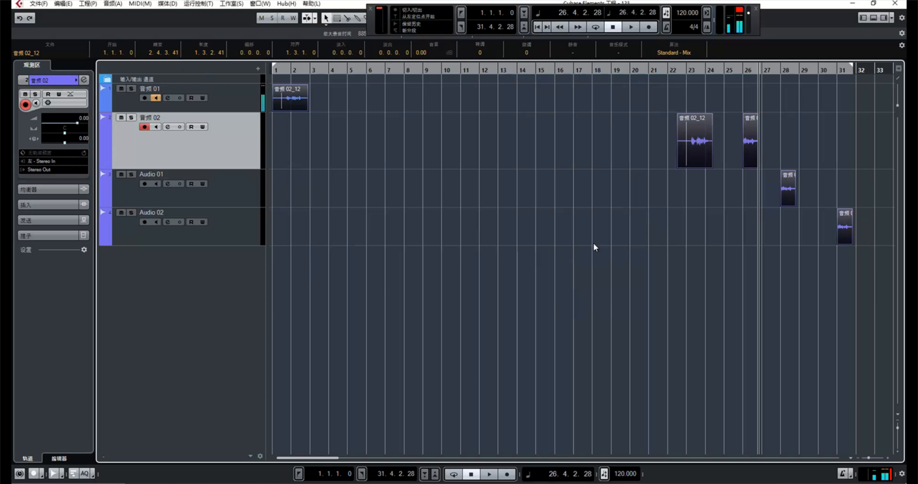The width and height of the screenshot is (918, 484).
Task: Open output routing Stereo Out selector
Action: (54, 170)
